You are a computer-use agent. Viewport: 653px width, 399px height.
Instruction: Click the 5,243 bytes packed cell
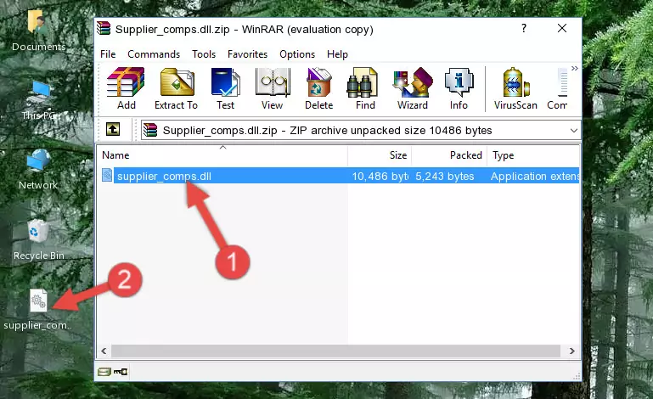click(444, 177)
